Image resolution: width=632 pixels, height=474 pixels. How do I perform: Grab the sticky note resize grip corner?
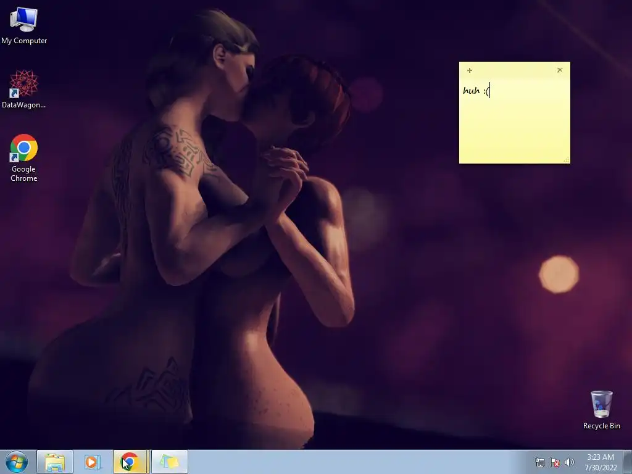pos(567,160)
